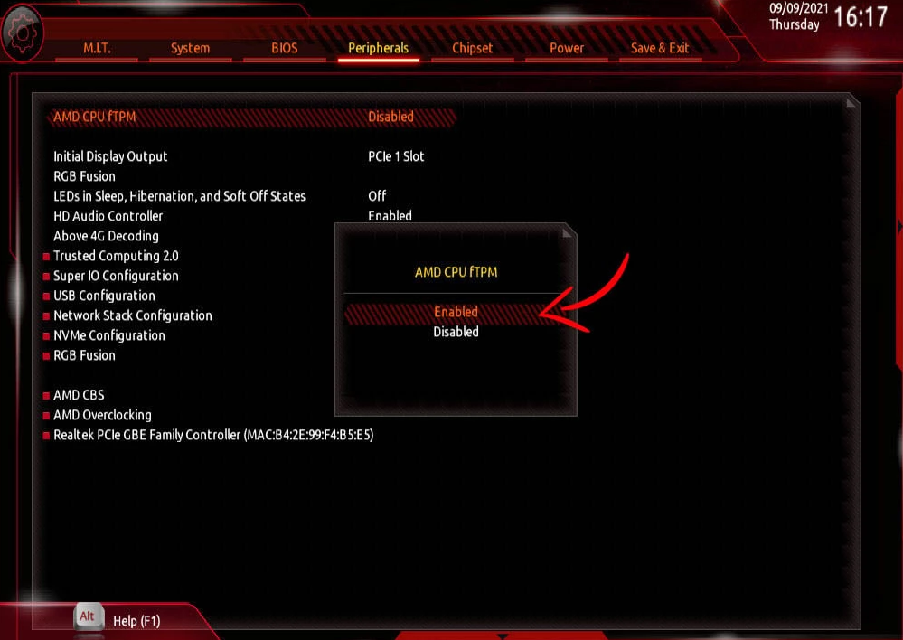
Task: Switch to the Save & Exit tab
Action: (x=659, y=48)
